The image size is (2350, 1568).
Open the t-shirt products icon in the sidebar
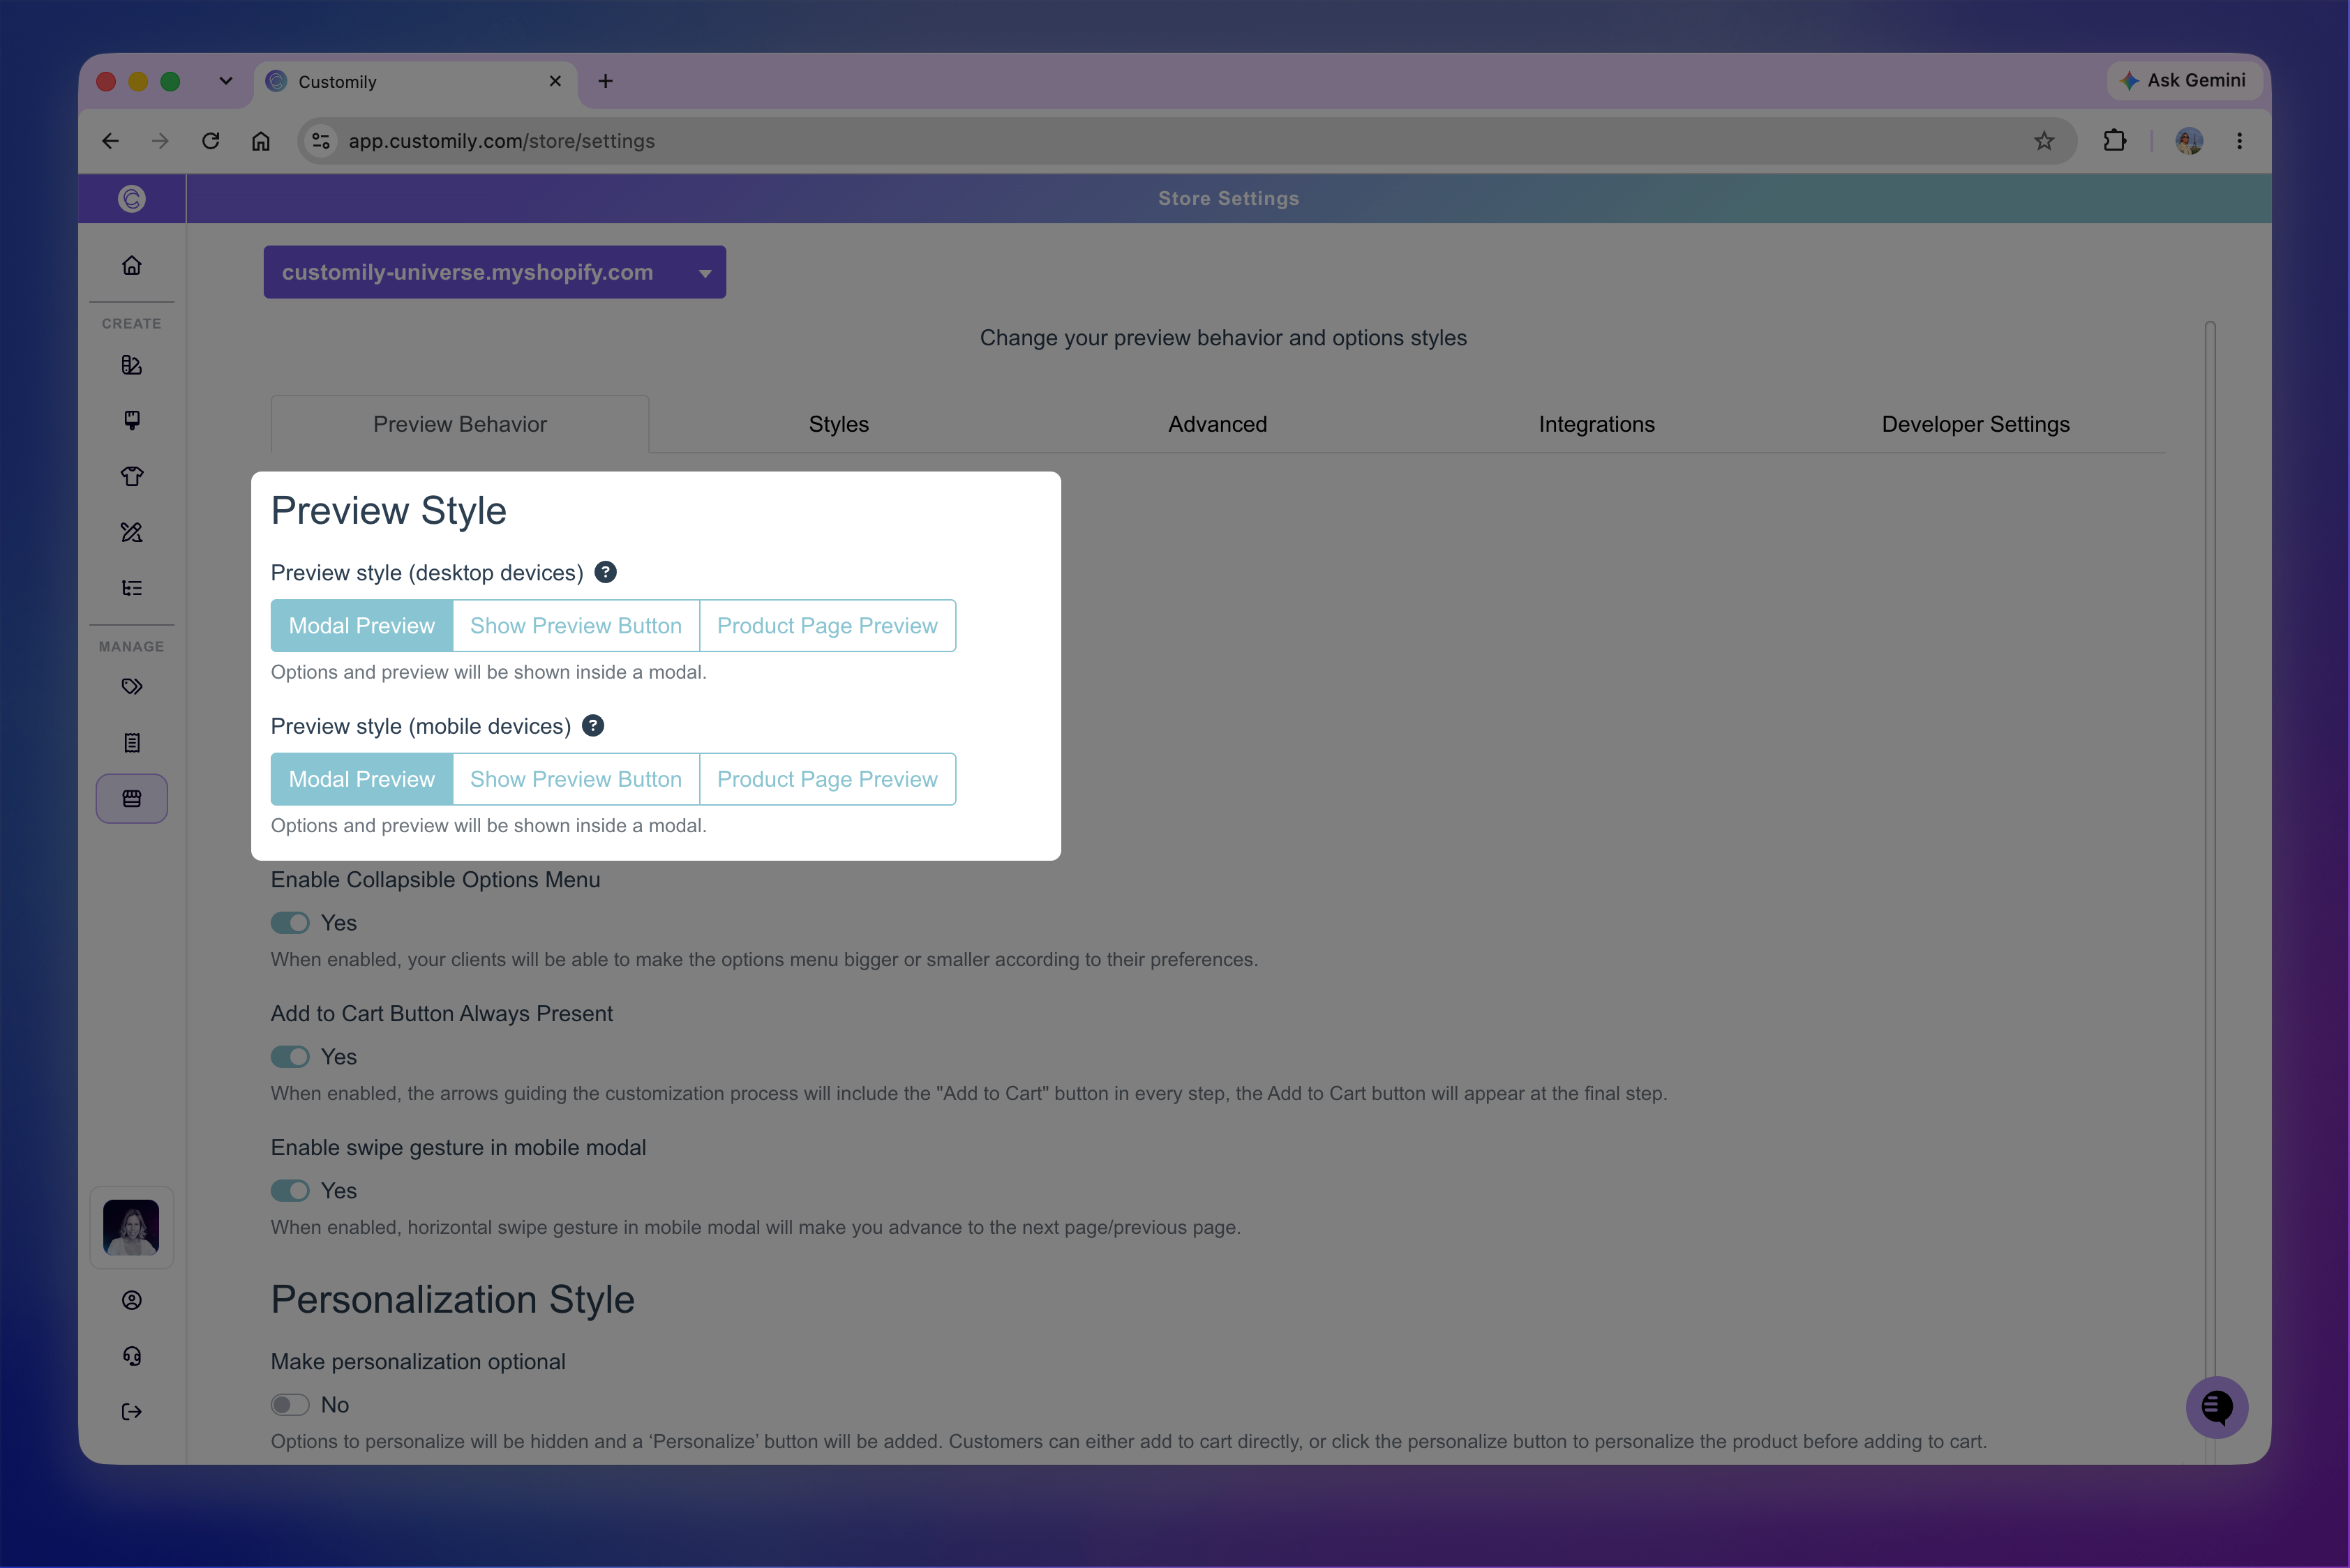pos(131,476)
